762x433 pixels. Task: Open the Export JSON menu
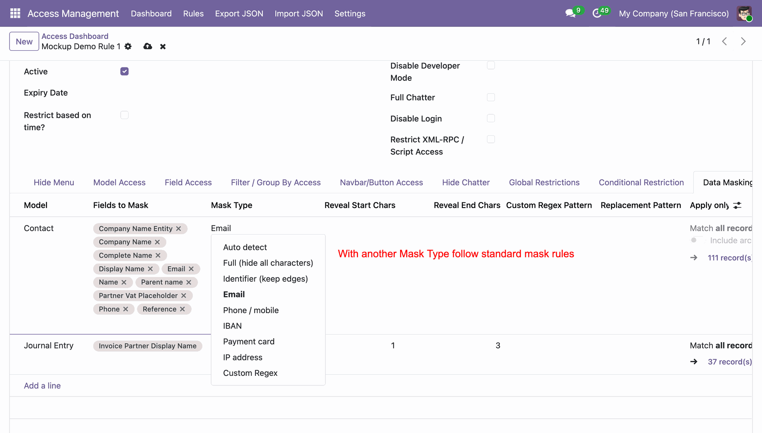pos(239,13)
